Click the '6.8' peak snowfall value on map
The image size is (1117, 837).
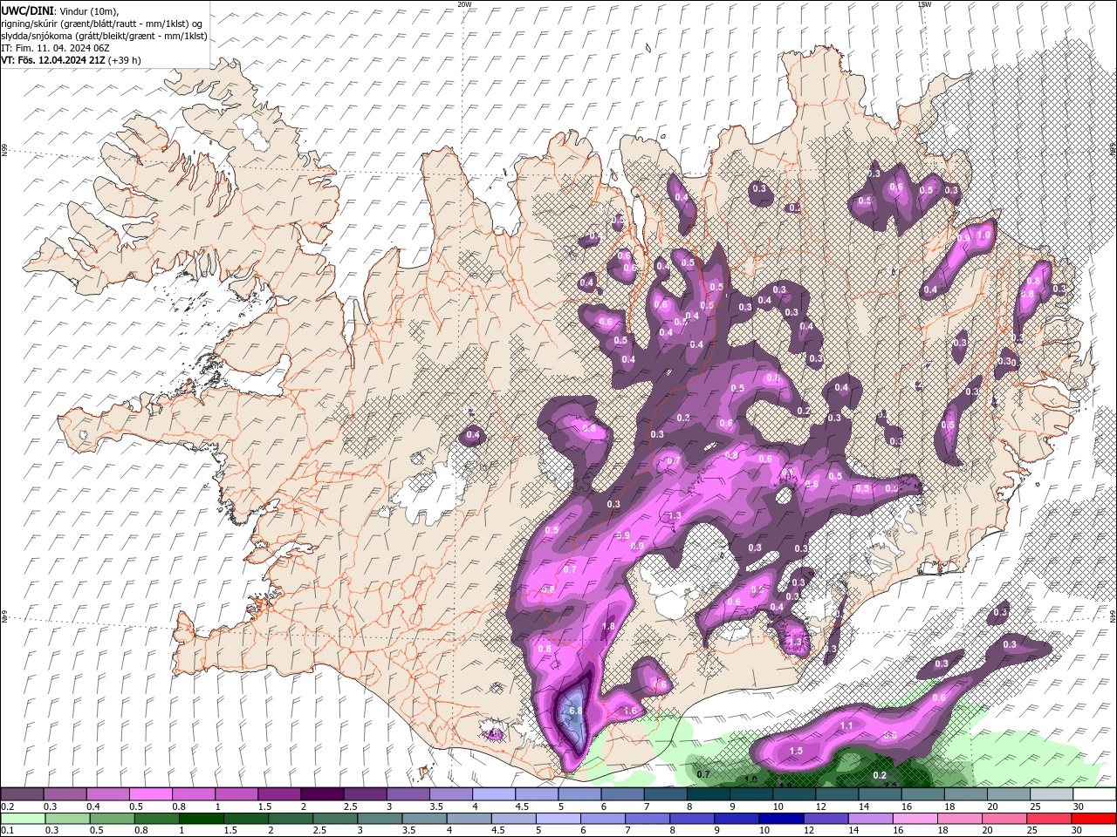575,711
